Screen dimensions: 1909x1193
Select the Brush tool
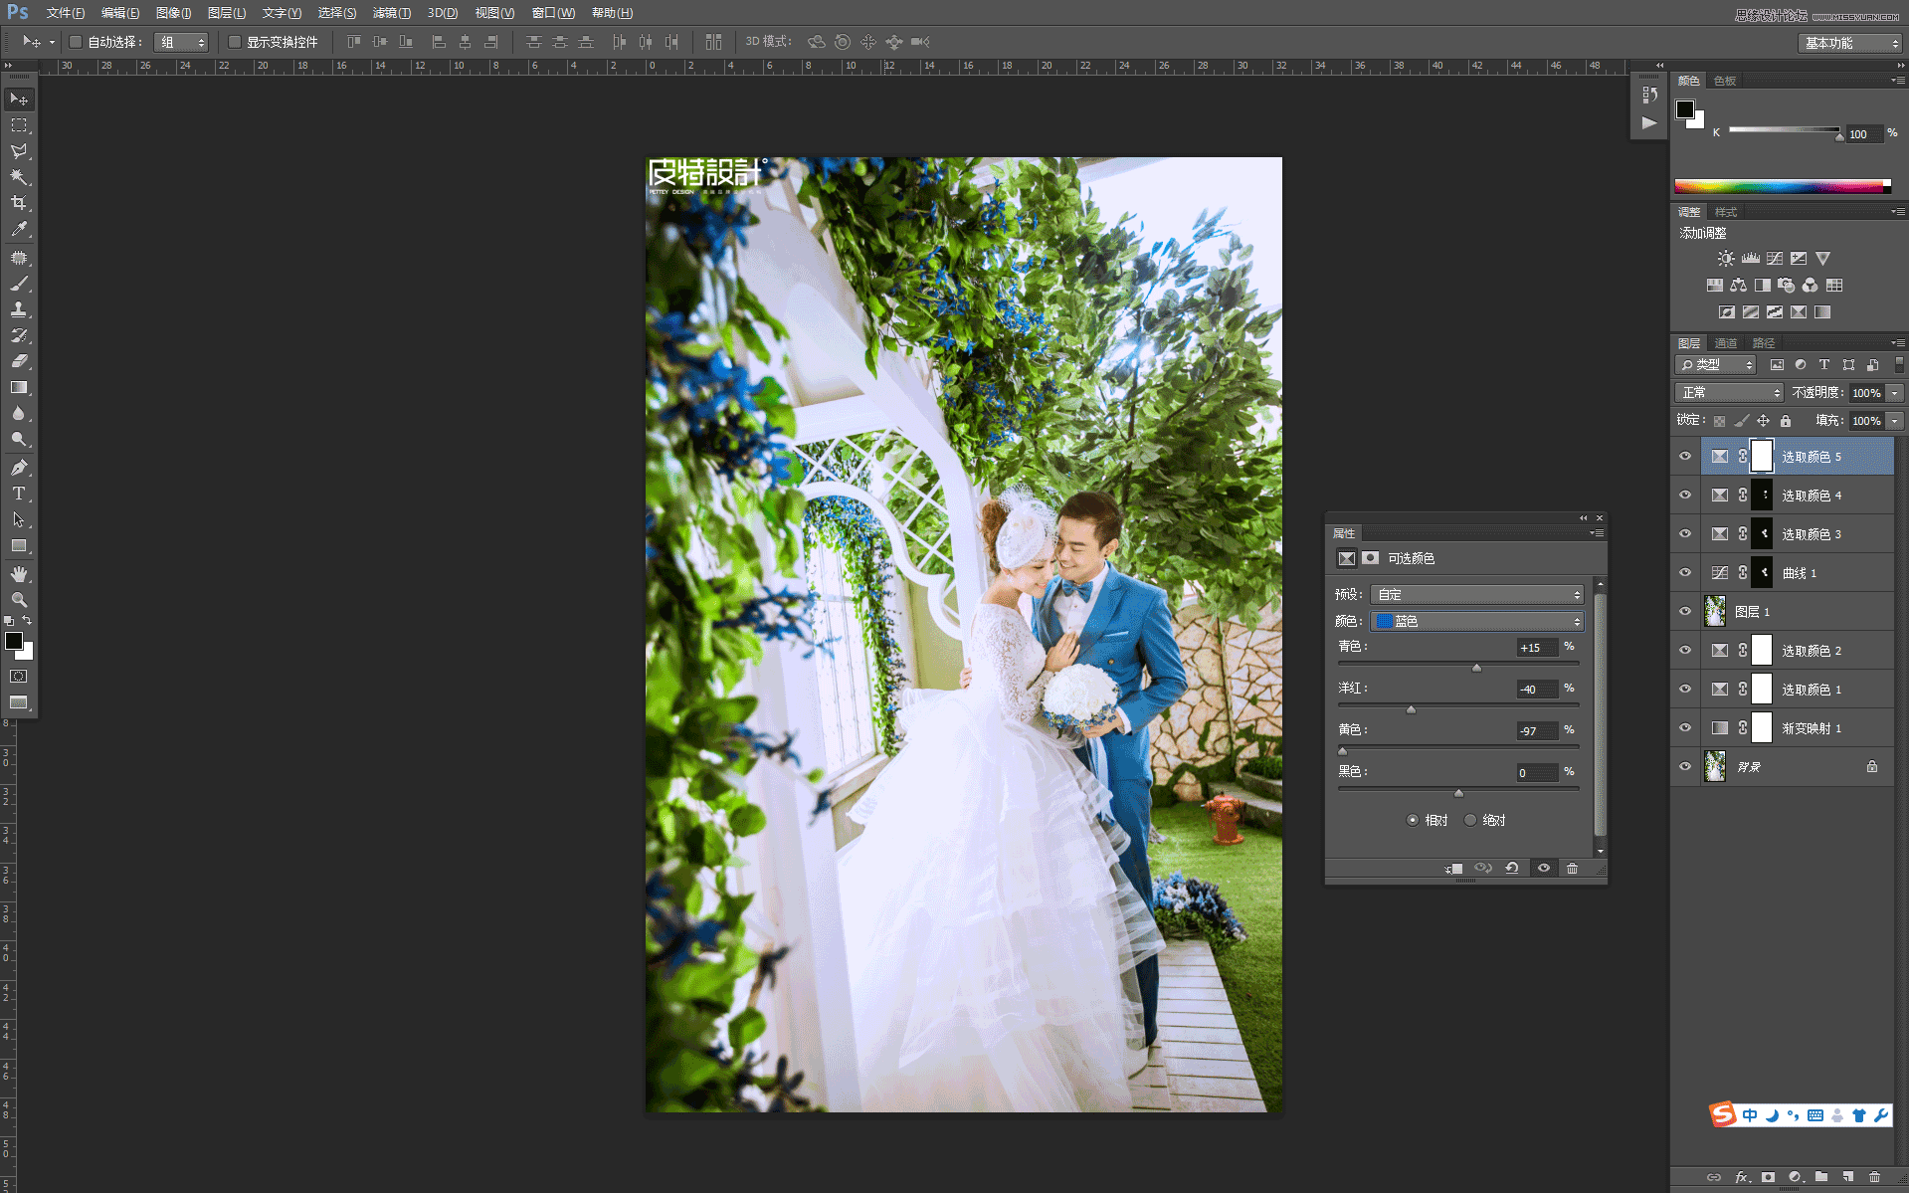[x=20, y=284]
